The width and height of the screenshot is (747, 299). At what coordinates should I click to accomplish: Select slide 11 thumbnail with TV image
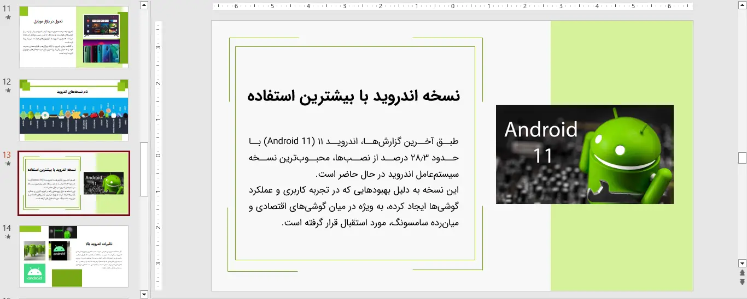tap(74, 37)
